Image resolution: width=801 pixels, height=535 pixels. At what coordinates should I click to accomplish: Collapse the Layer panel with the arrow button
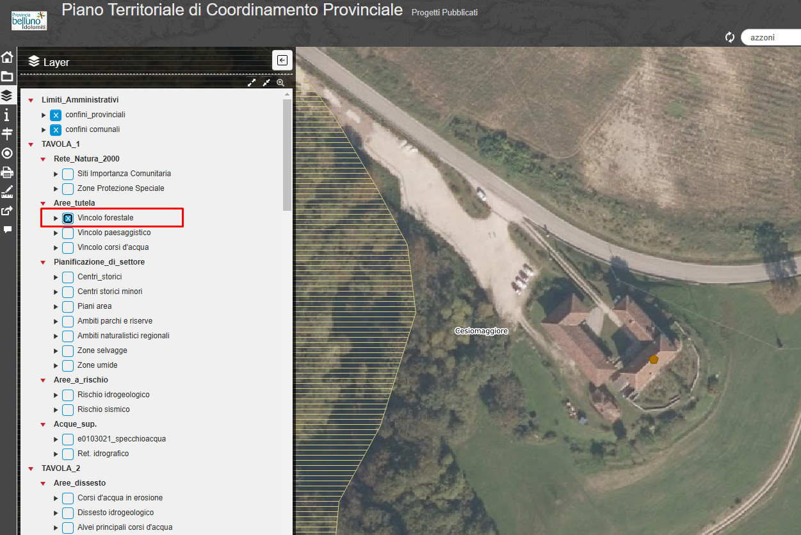[x=282, y=60]
